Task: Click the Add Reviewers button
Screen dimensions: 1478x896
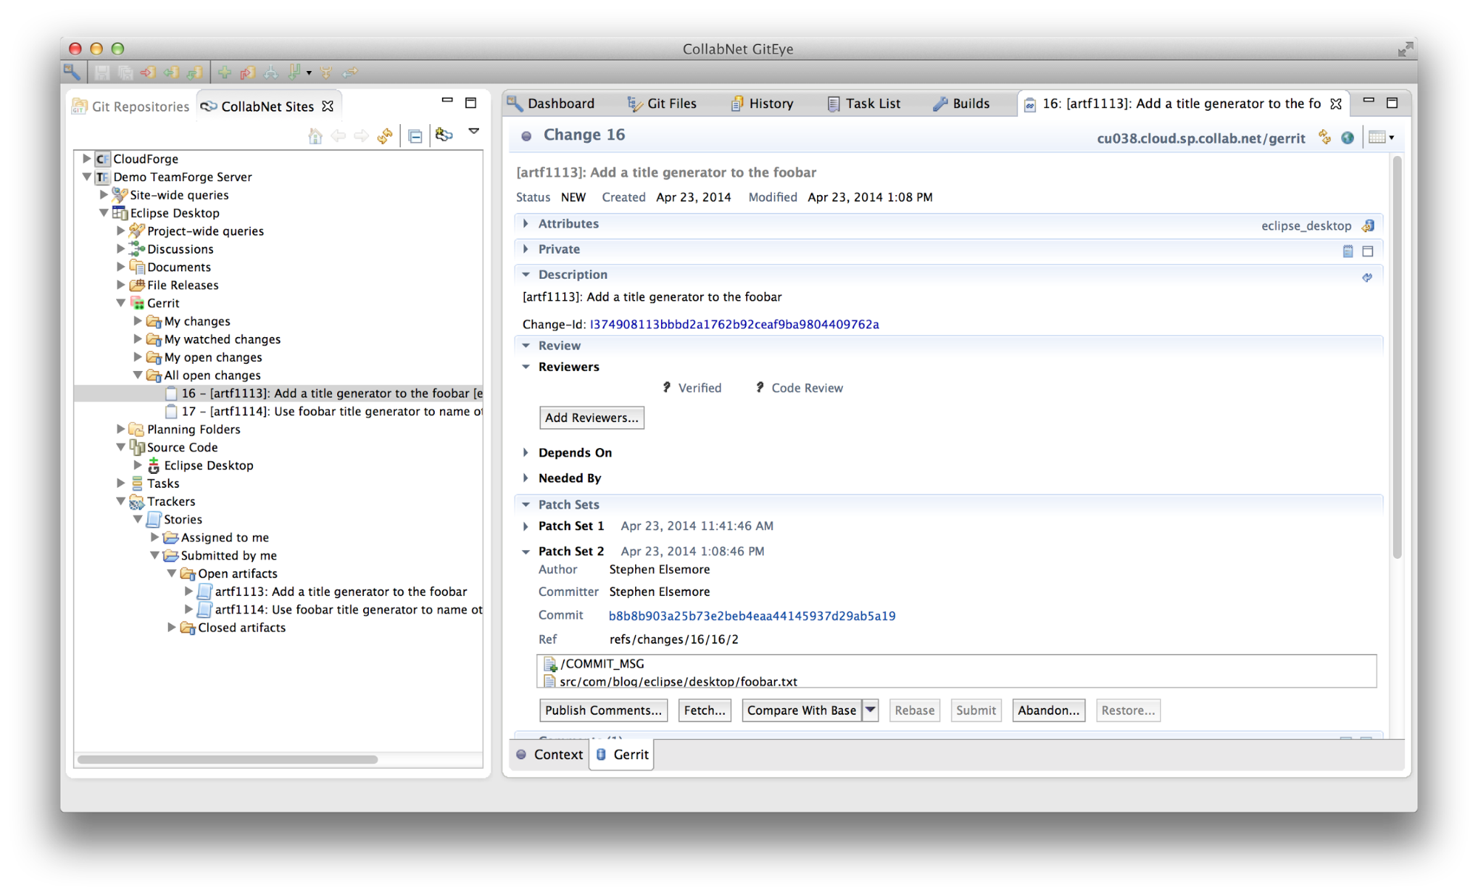Action: pyautogui.click(x=591, y=417)
